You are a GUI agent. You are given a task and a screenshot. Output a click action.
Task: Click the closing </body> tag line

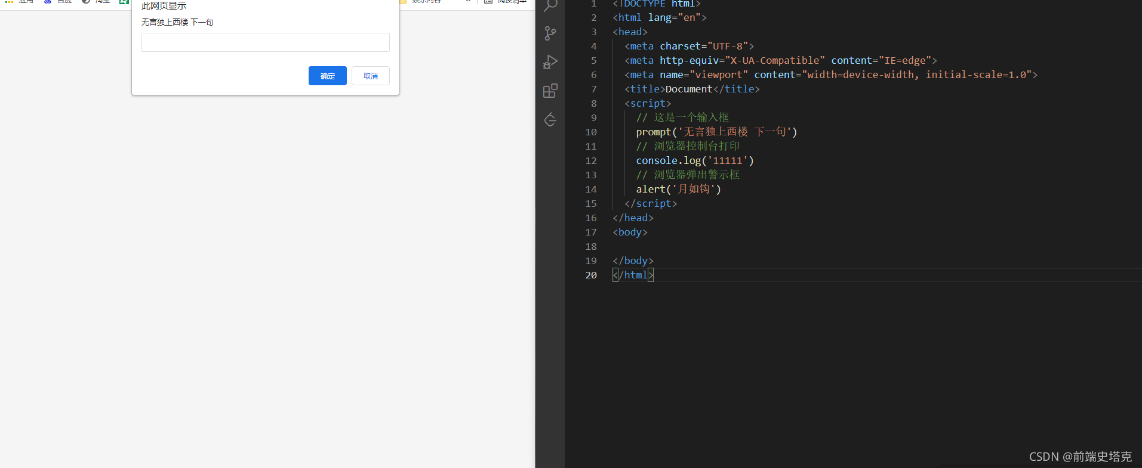(633, 261)
